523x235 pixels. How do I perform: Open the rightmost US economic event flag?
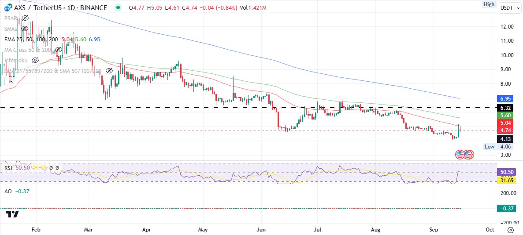[469, 154]
